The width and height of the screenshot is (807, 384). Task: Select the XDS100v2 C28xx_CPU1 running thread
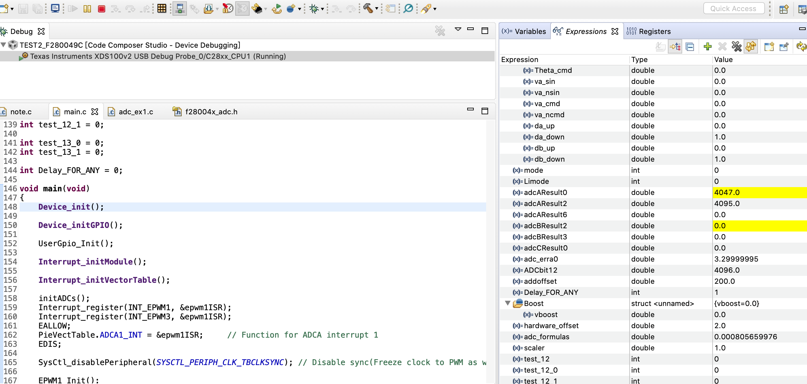pos(158,56)
